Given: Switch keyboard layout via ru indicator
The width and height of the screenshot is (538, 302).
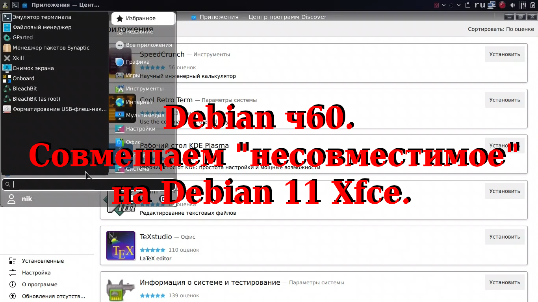Looking at the screenshot, I should [x=479, y=5].
